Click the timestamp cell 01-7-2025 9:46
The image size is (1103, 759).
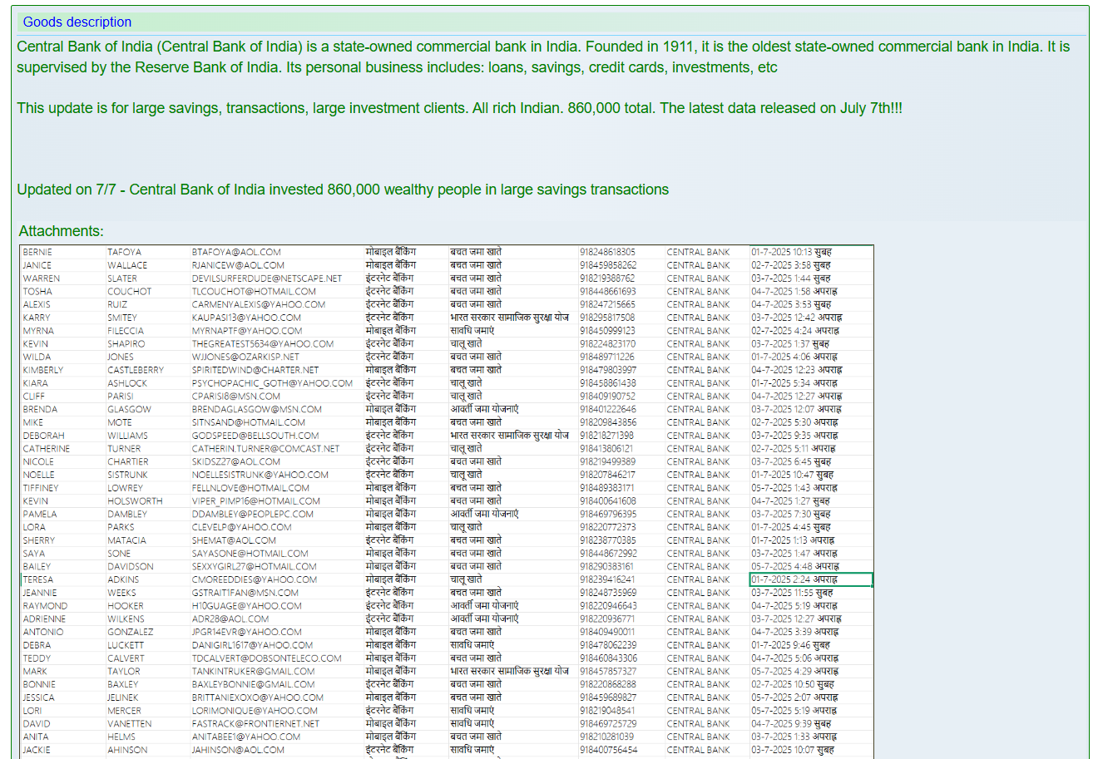(x=790, y=645)
